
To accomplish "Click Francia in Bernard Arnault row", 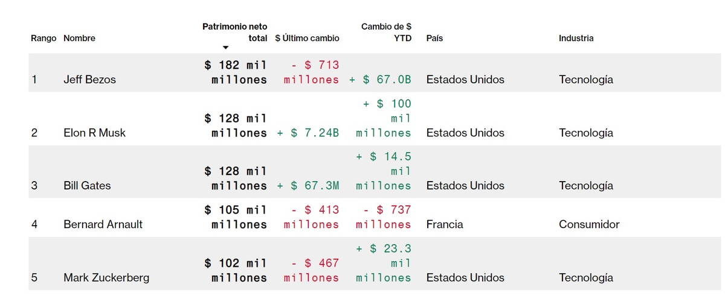I will click(x=445, y=224).
